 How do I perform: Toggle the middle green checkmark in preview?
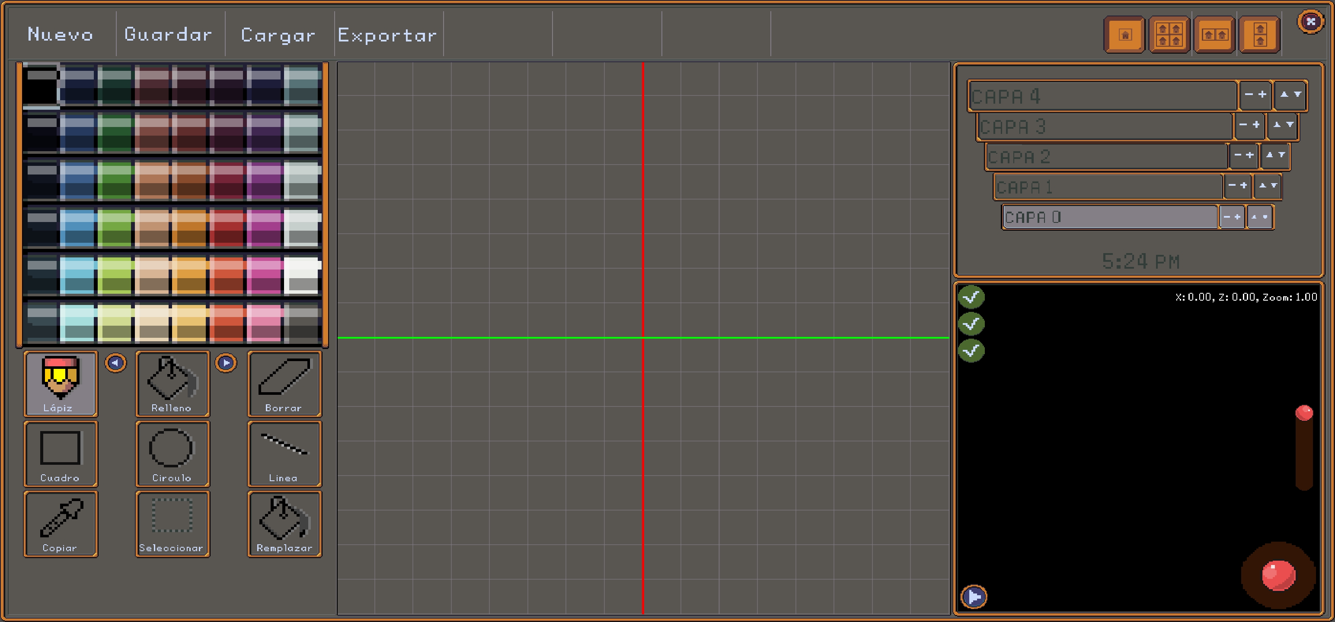[971, 324]
